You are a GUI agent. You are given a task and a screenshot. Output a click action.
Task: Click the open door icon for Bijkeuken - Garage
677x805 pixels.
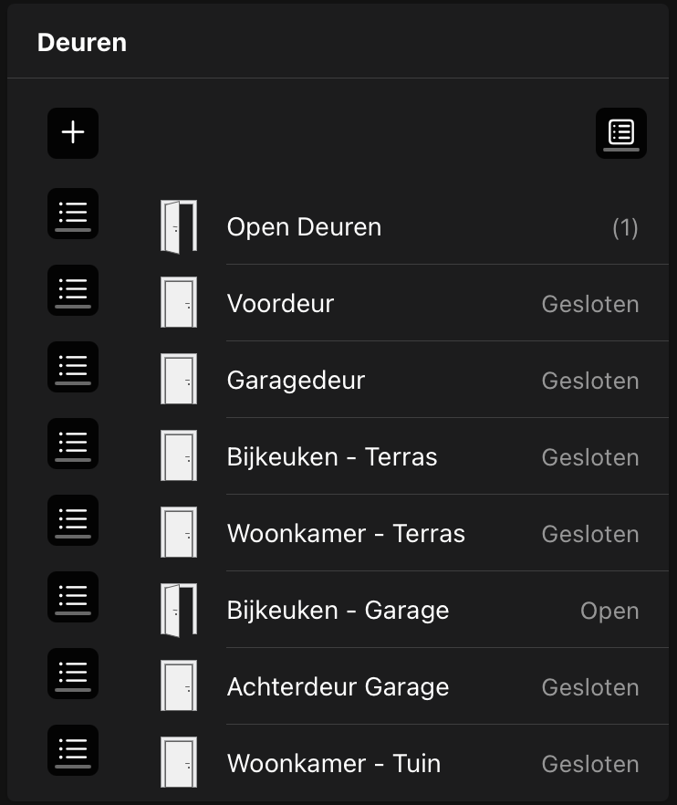(179, 610)
